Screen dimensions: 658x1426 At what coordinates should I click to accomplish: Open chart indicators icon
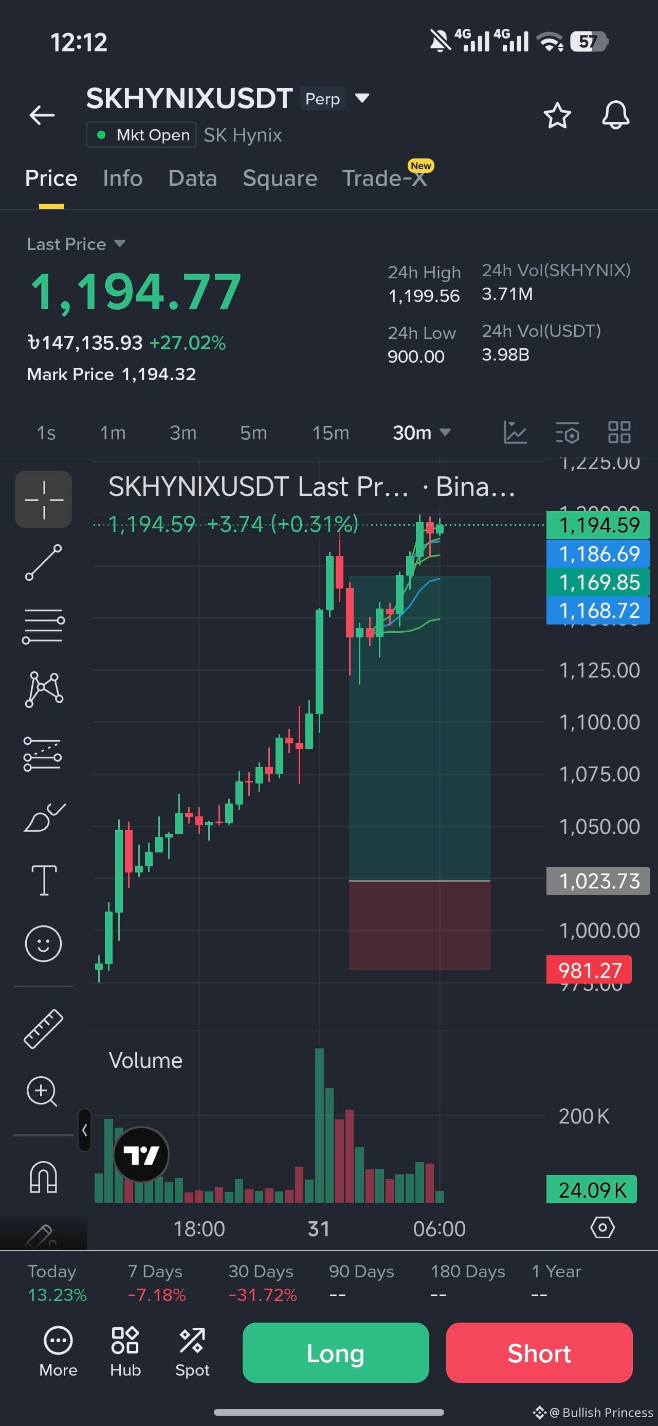click(x=515, y=432)
